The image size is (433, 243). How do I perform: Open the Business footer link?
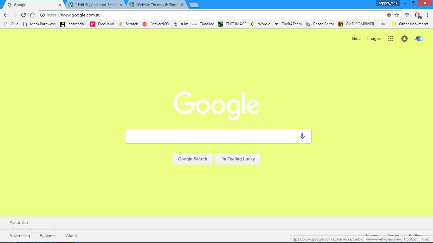[48, 236]
